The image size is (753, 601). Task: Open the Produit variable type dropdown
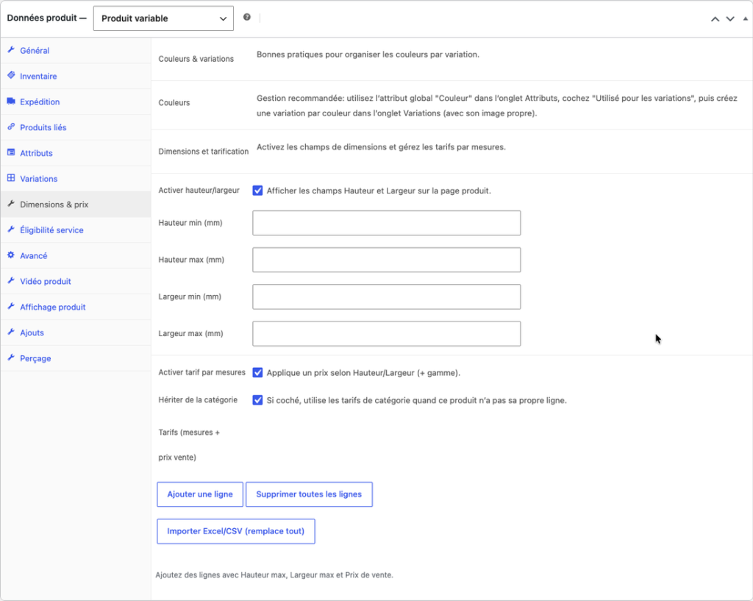[x=163, y=18]
